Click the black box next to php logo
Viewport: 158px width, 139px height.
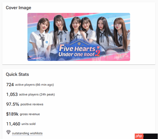tap(151, 136)
